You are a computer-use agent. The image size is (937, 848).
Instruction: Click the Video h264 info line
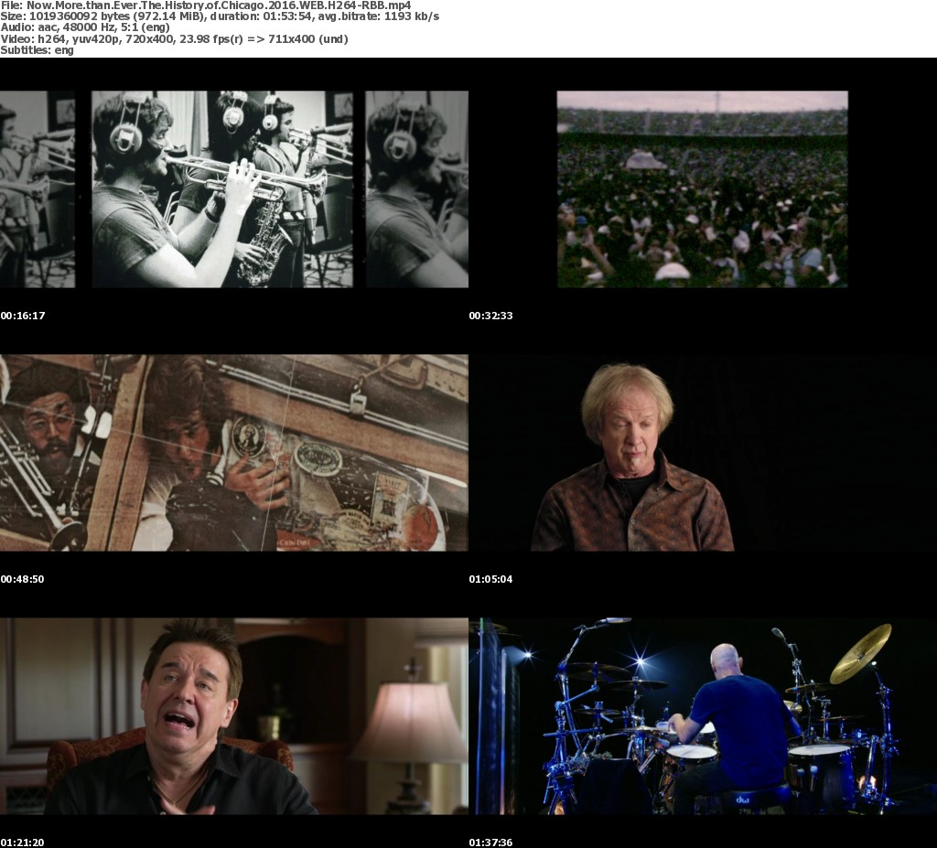(x=174, y=38)
